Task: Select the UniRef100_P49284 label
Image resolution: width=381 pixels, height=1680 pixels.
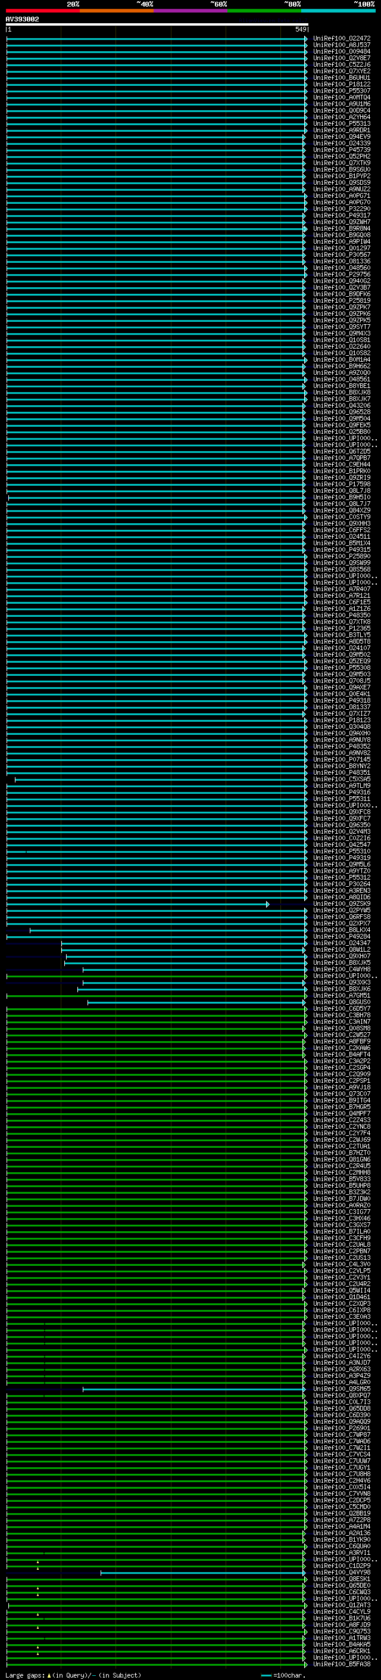Action: click(342, 936)
